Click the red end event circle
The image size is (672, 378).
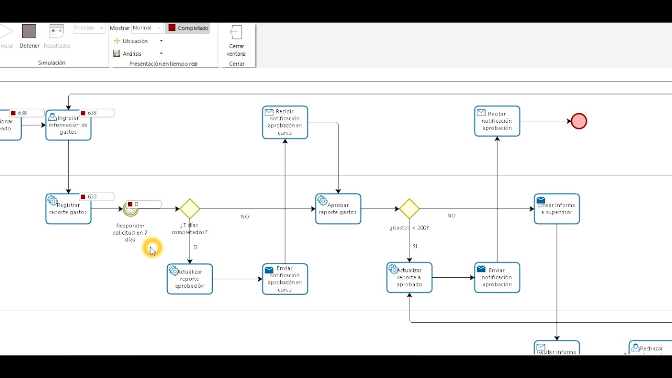579,121
